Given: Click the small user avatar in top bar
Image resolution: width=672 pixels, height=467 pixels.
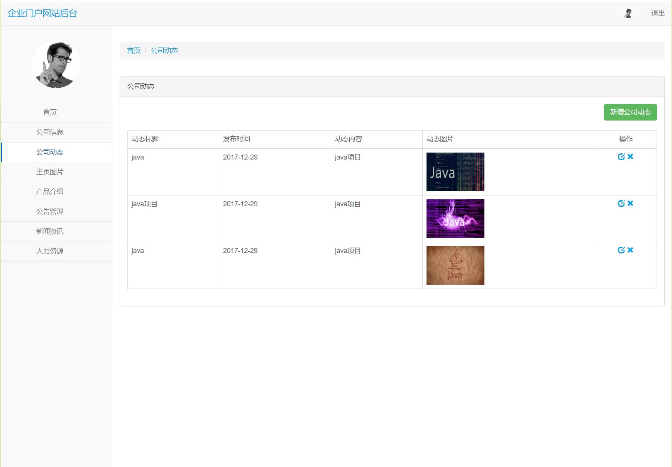Looking at the screenshot, I should (628, 14).
